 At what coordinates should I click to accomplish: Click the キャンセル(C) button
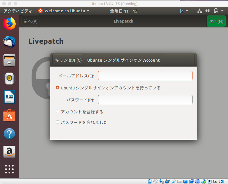click(68, 60)
